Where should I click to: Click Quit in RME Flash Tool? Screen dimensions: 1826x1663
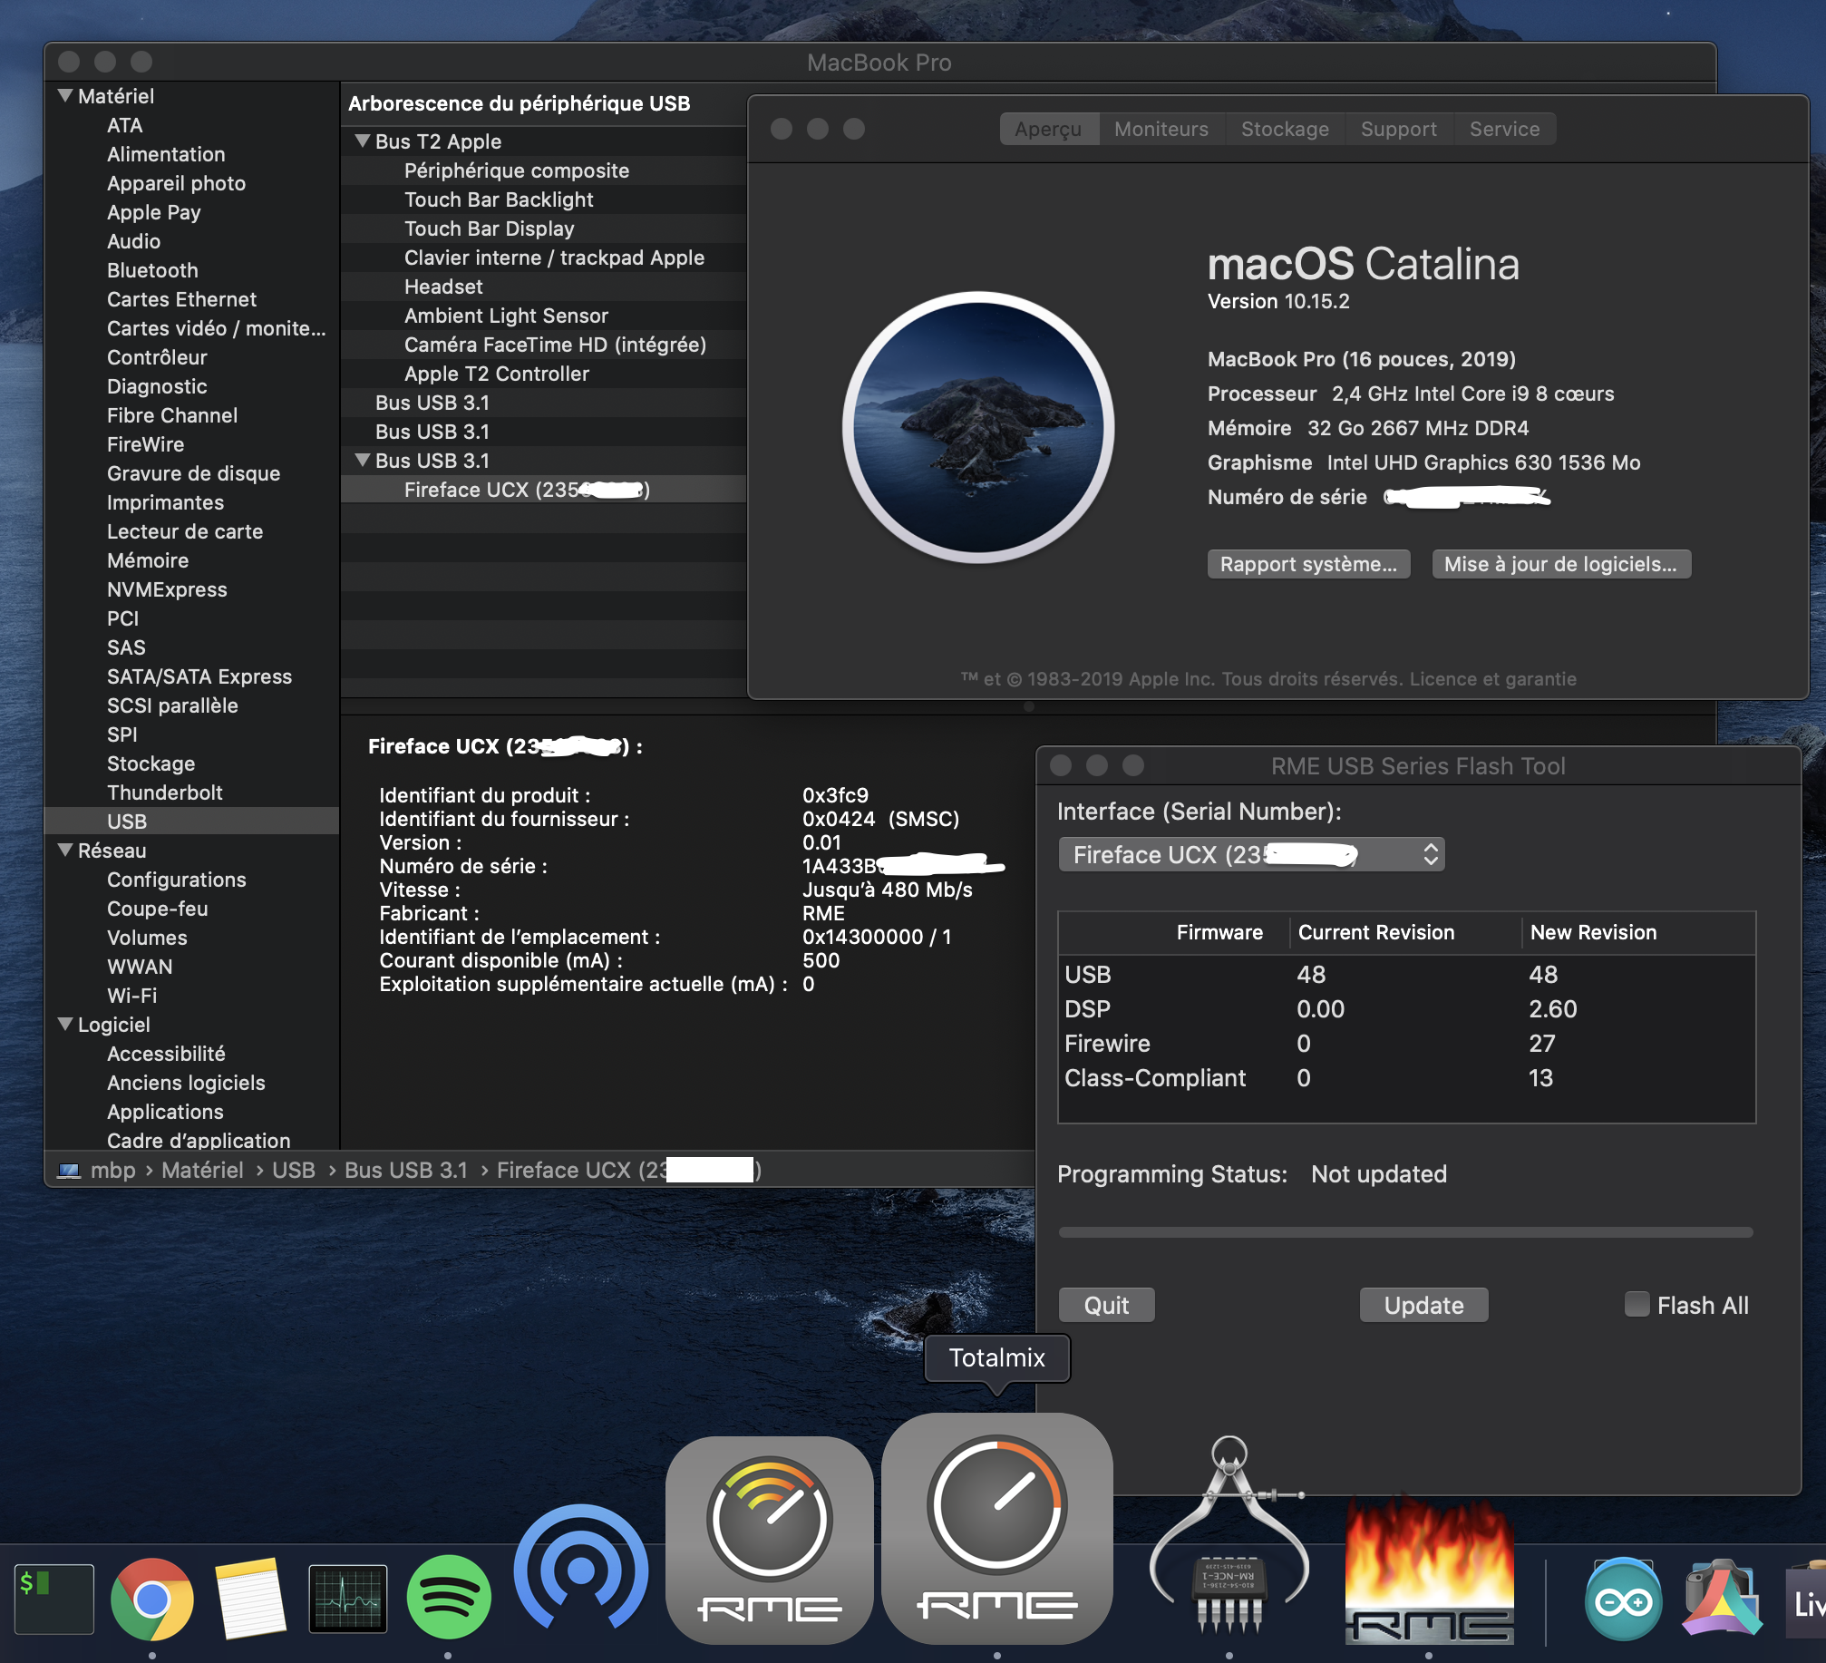[1106, 1305]
